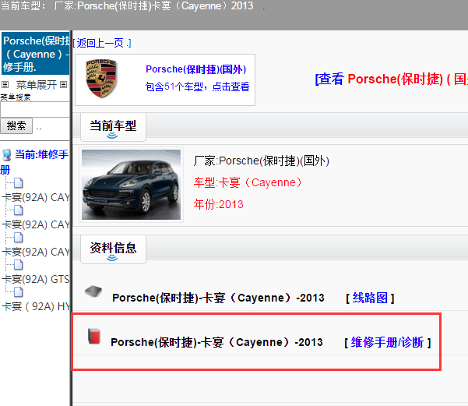Open 包含51个车型，点击查看 link

tap(197, 86)
